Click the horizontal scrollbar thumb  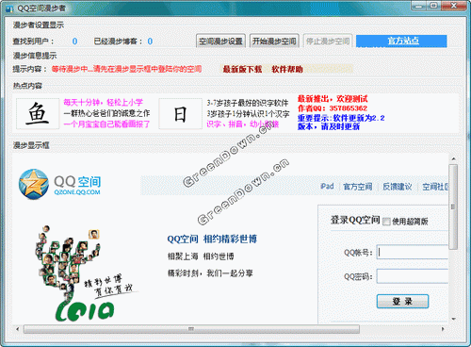pyautogui.click(x=191, y=329)
